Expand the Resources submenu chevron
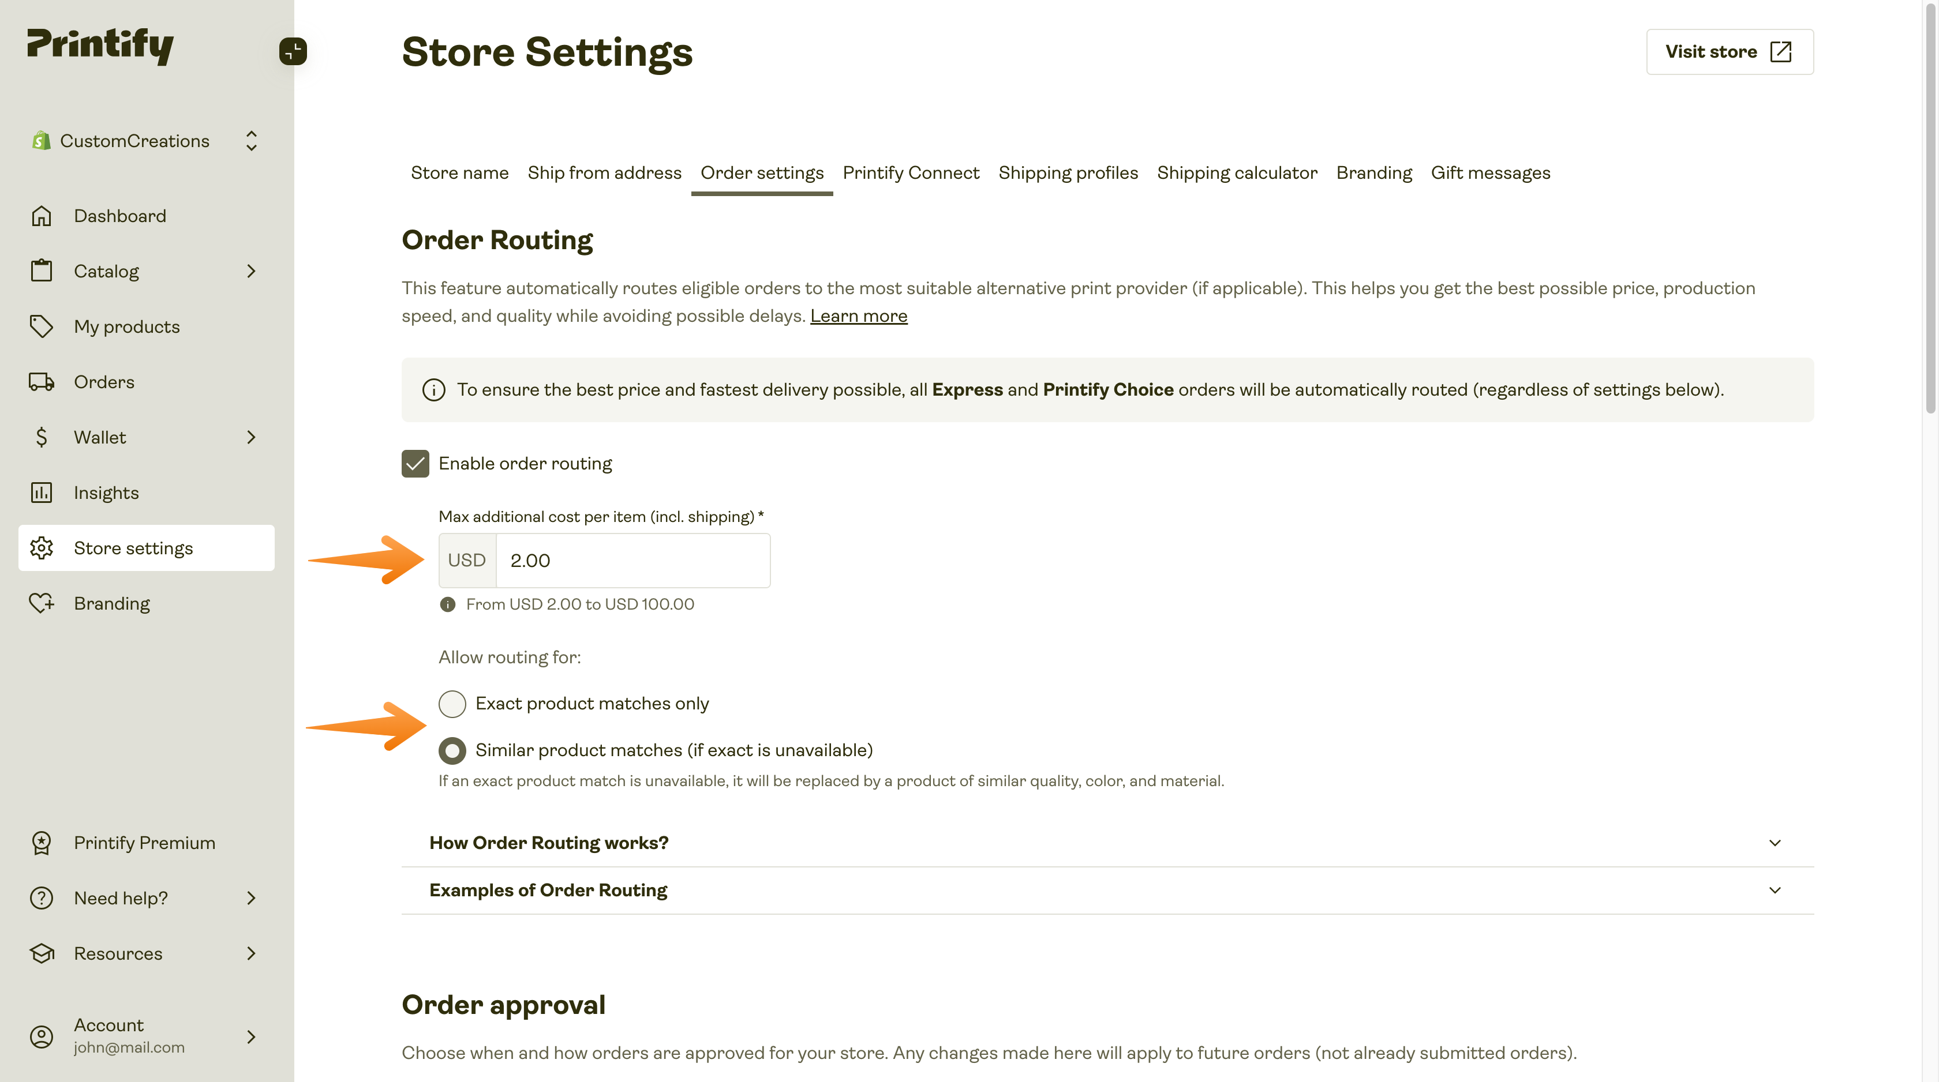Screen dimensions: 1939x1082 (252, 953)
